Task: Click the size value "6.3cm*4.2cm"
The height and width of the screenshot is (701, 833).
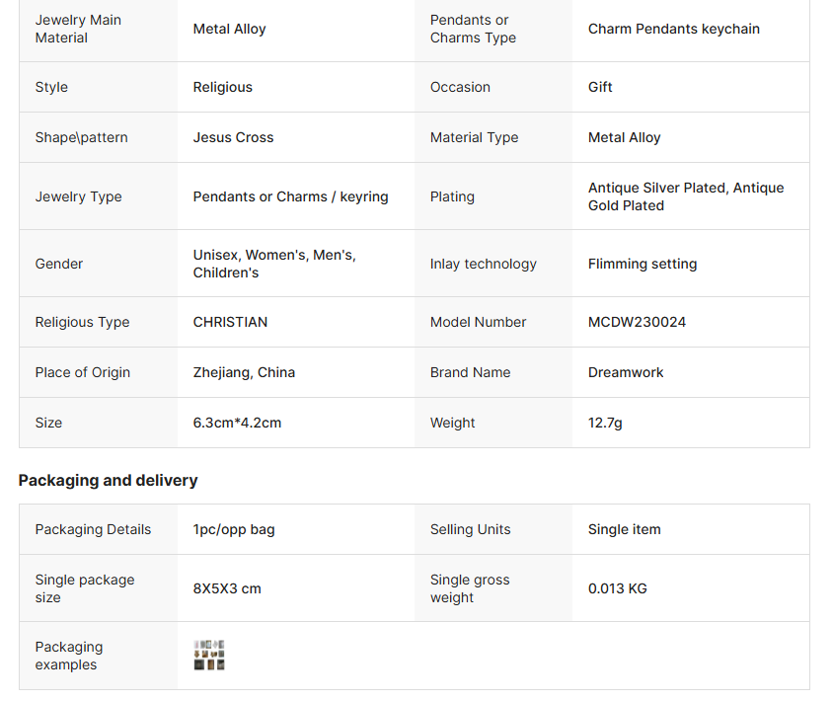Action: (237, 423)
